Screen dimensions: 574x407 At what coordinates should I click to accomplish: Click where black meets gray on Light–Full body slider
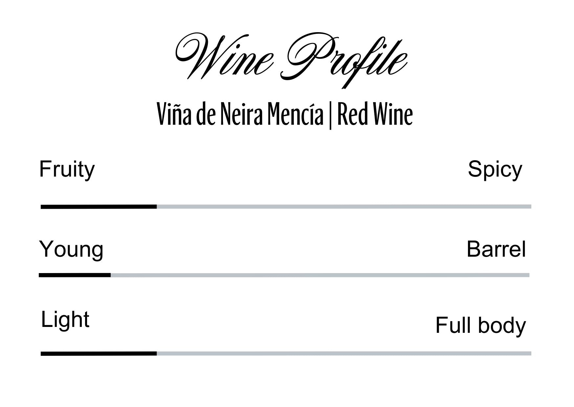(x=157, y=353)
